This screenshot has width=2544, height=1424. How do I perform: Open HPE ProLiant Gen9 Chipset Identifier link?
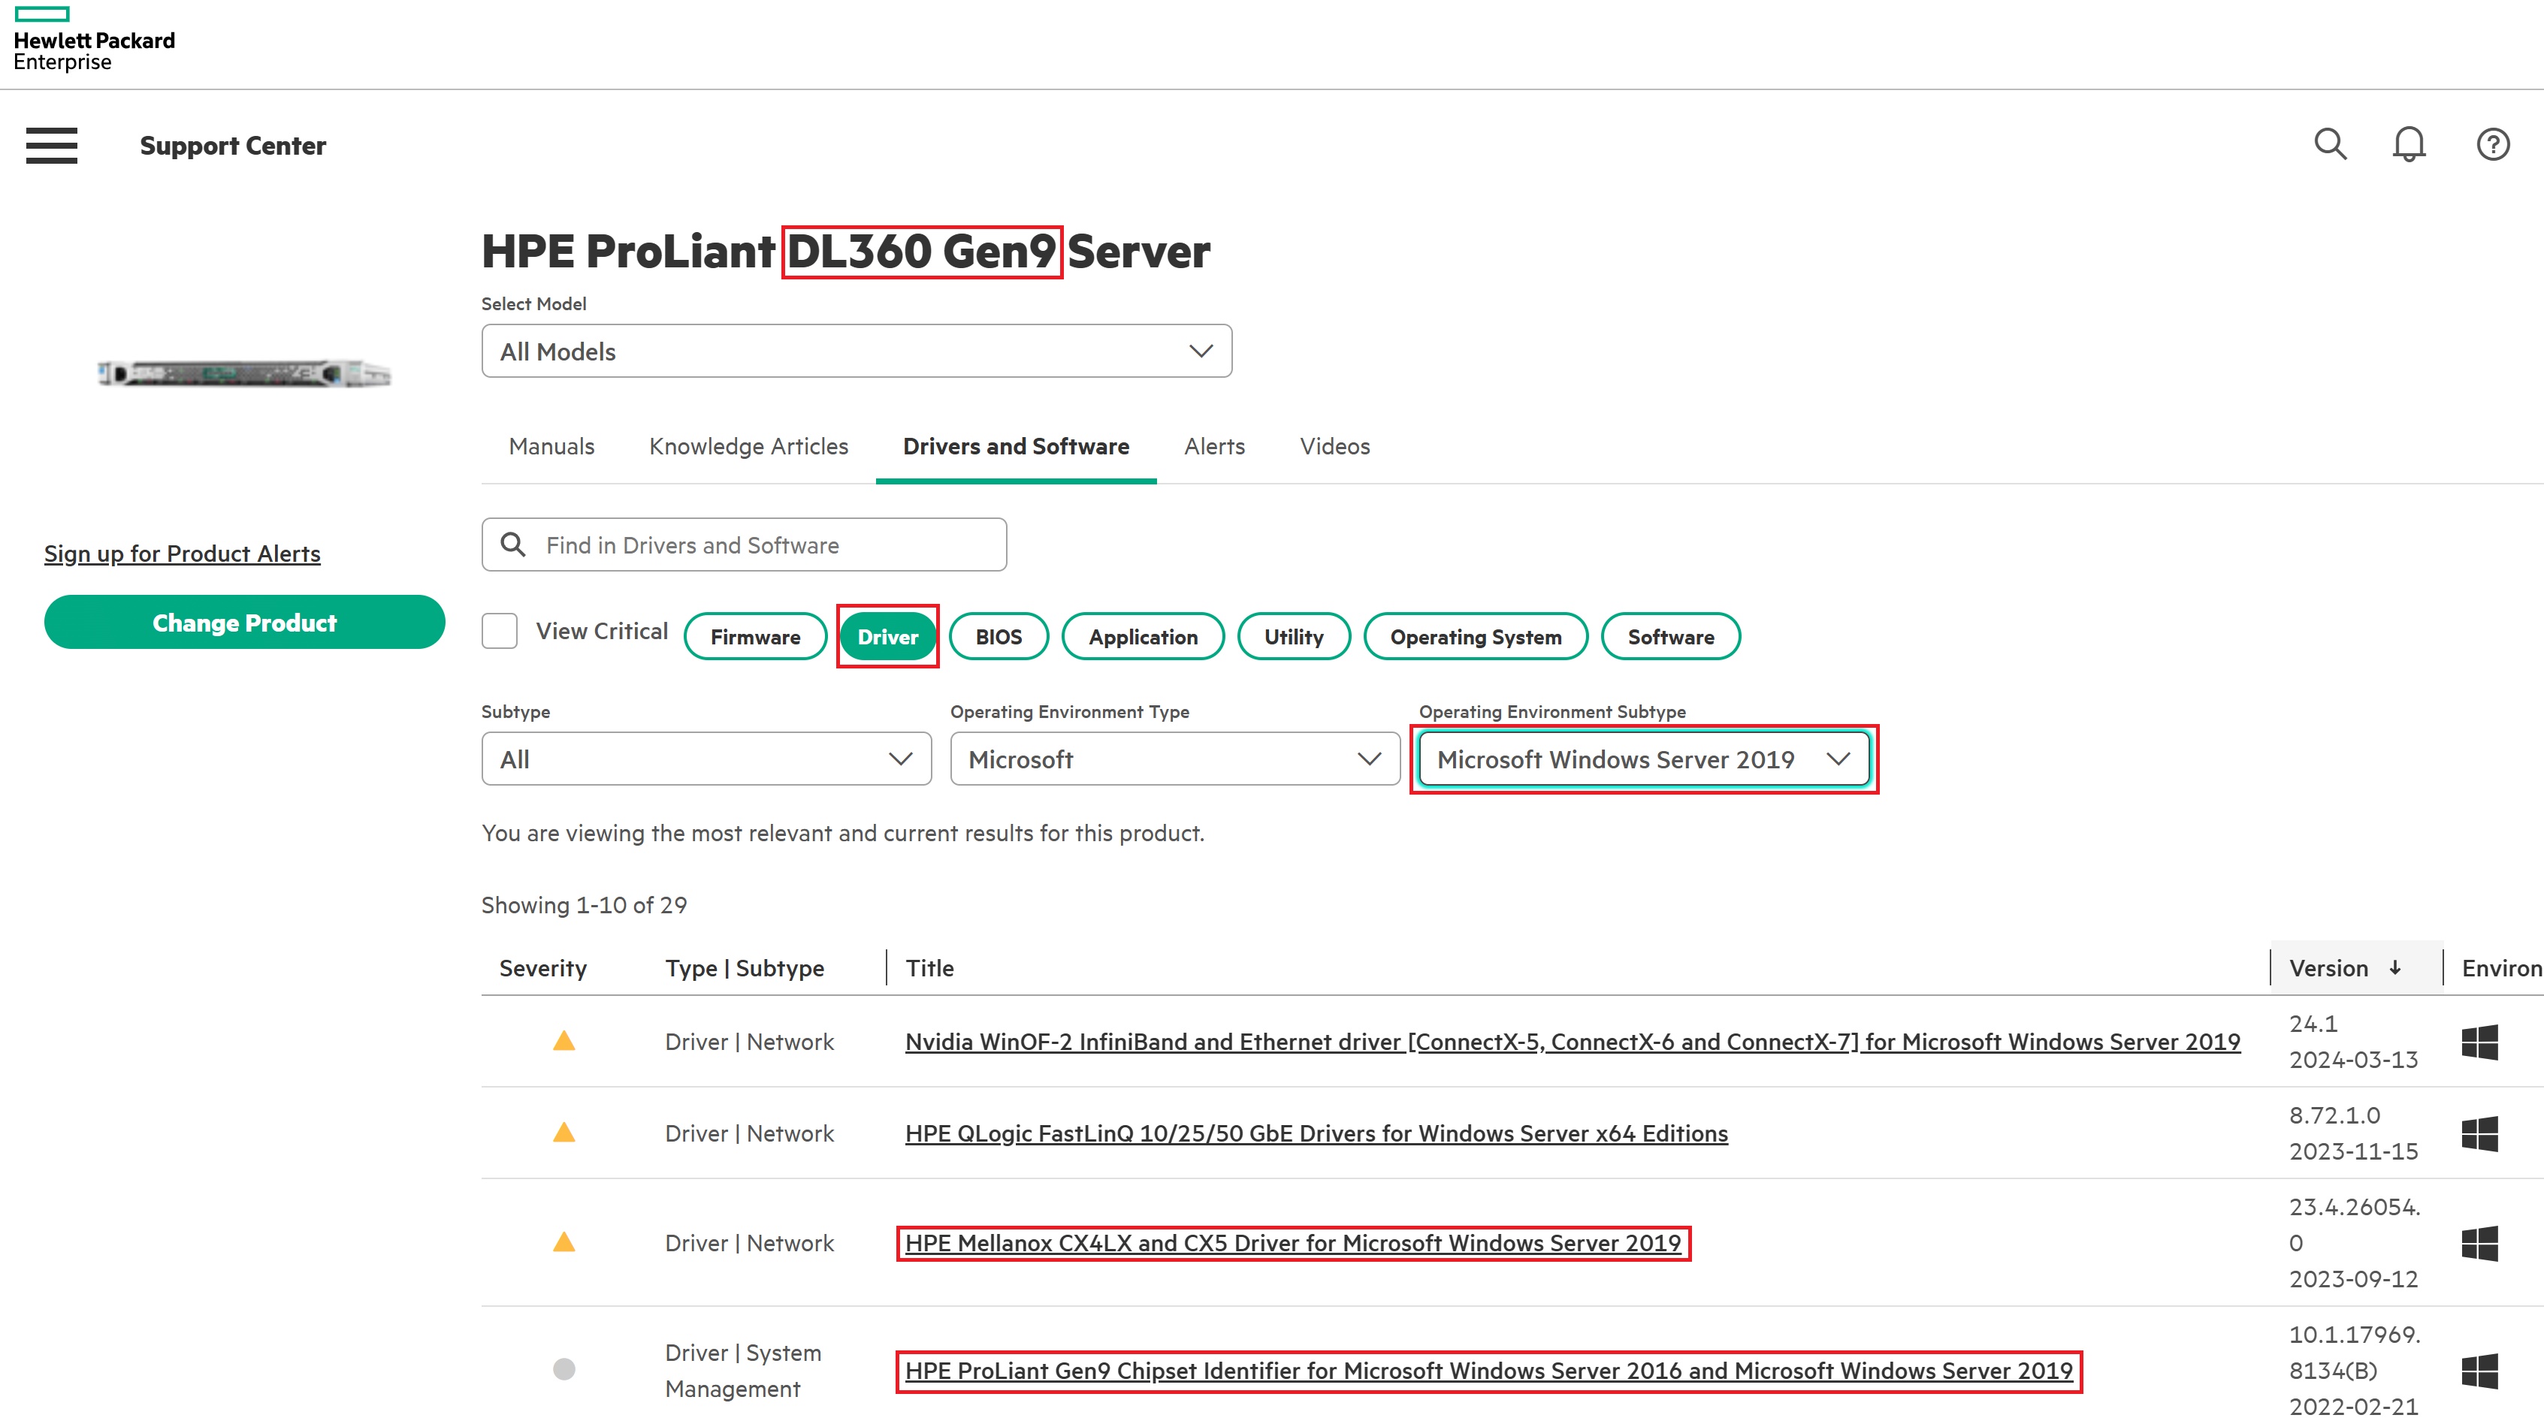pyautogui.click(x=1489, y=1371)
